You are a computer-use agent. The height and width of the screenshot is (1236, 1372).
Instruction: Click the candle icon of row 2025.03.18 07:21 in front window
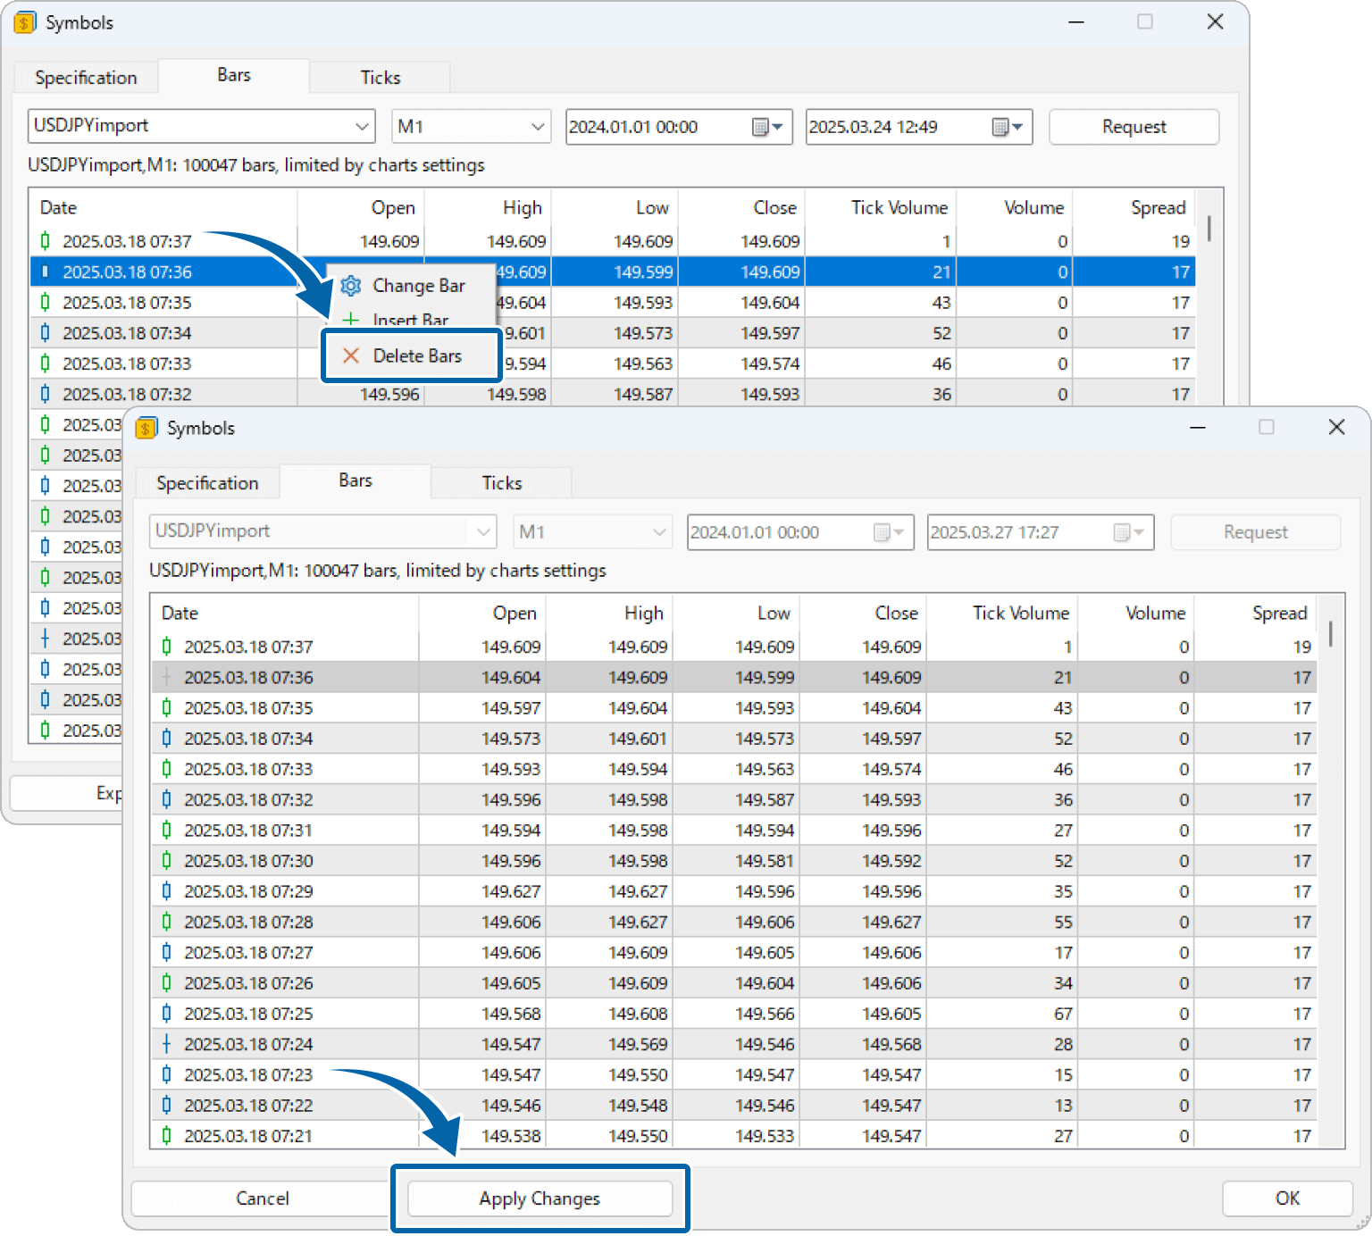166,1136
